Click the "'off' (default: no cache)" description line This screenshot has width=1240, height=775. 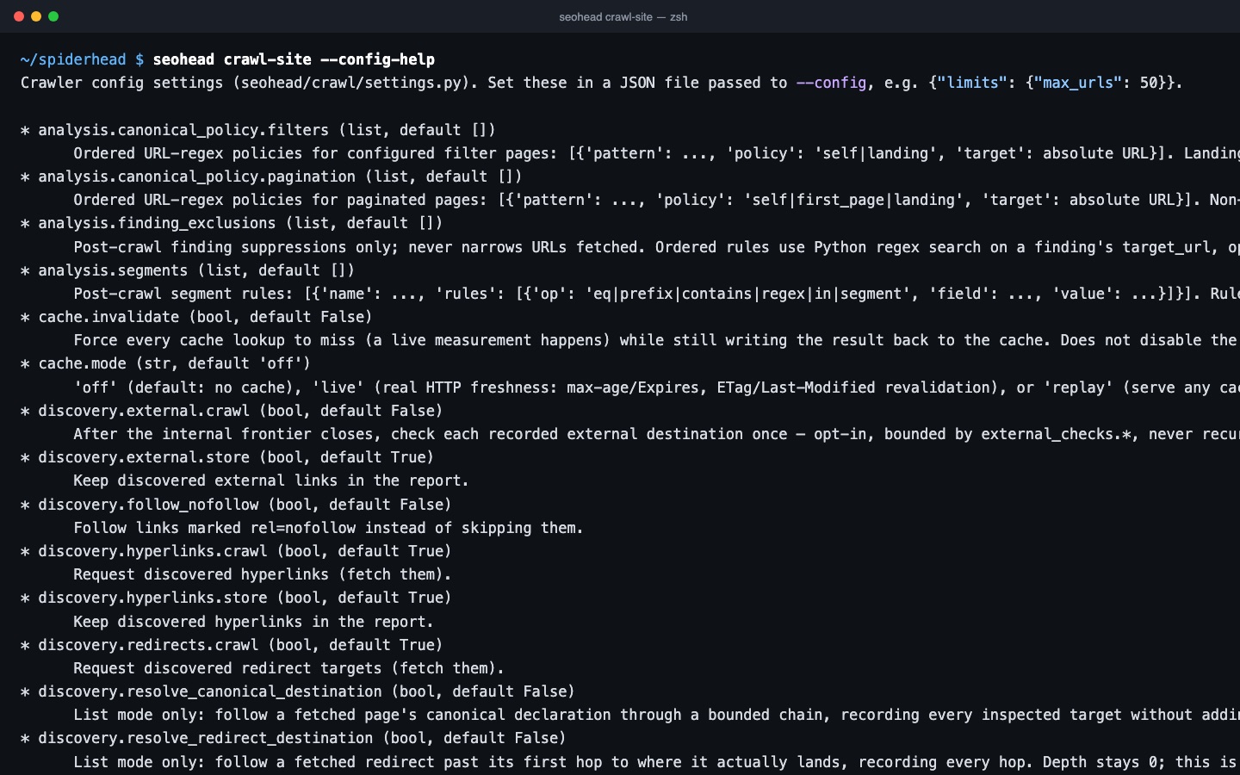click(x=656, y=387)
